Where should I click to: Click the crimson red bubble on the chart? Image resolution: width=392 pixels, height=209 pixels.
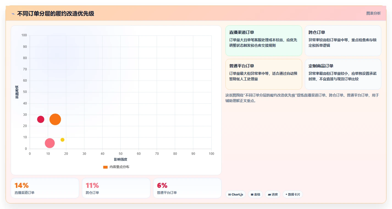41,119
